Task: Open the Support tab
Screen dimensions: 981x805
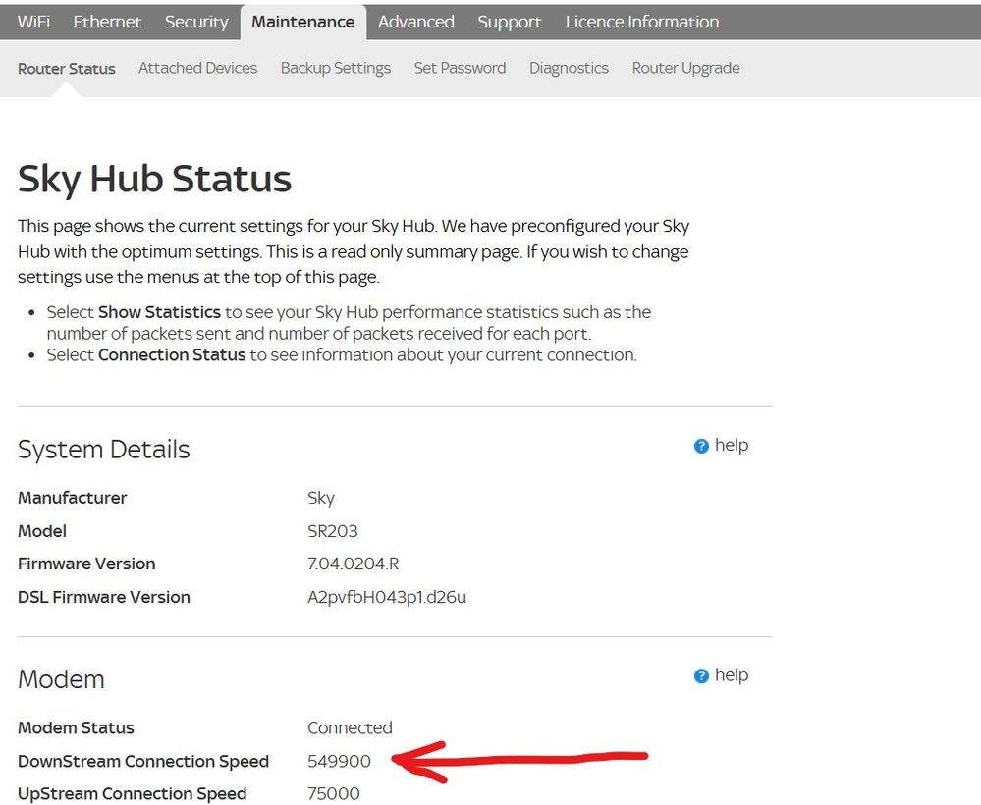Action: tap(510, 22)
